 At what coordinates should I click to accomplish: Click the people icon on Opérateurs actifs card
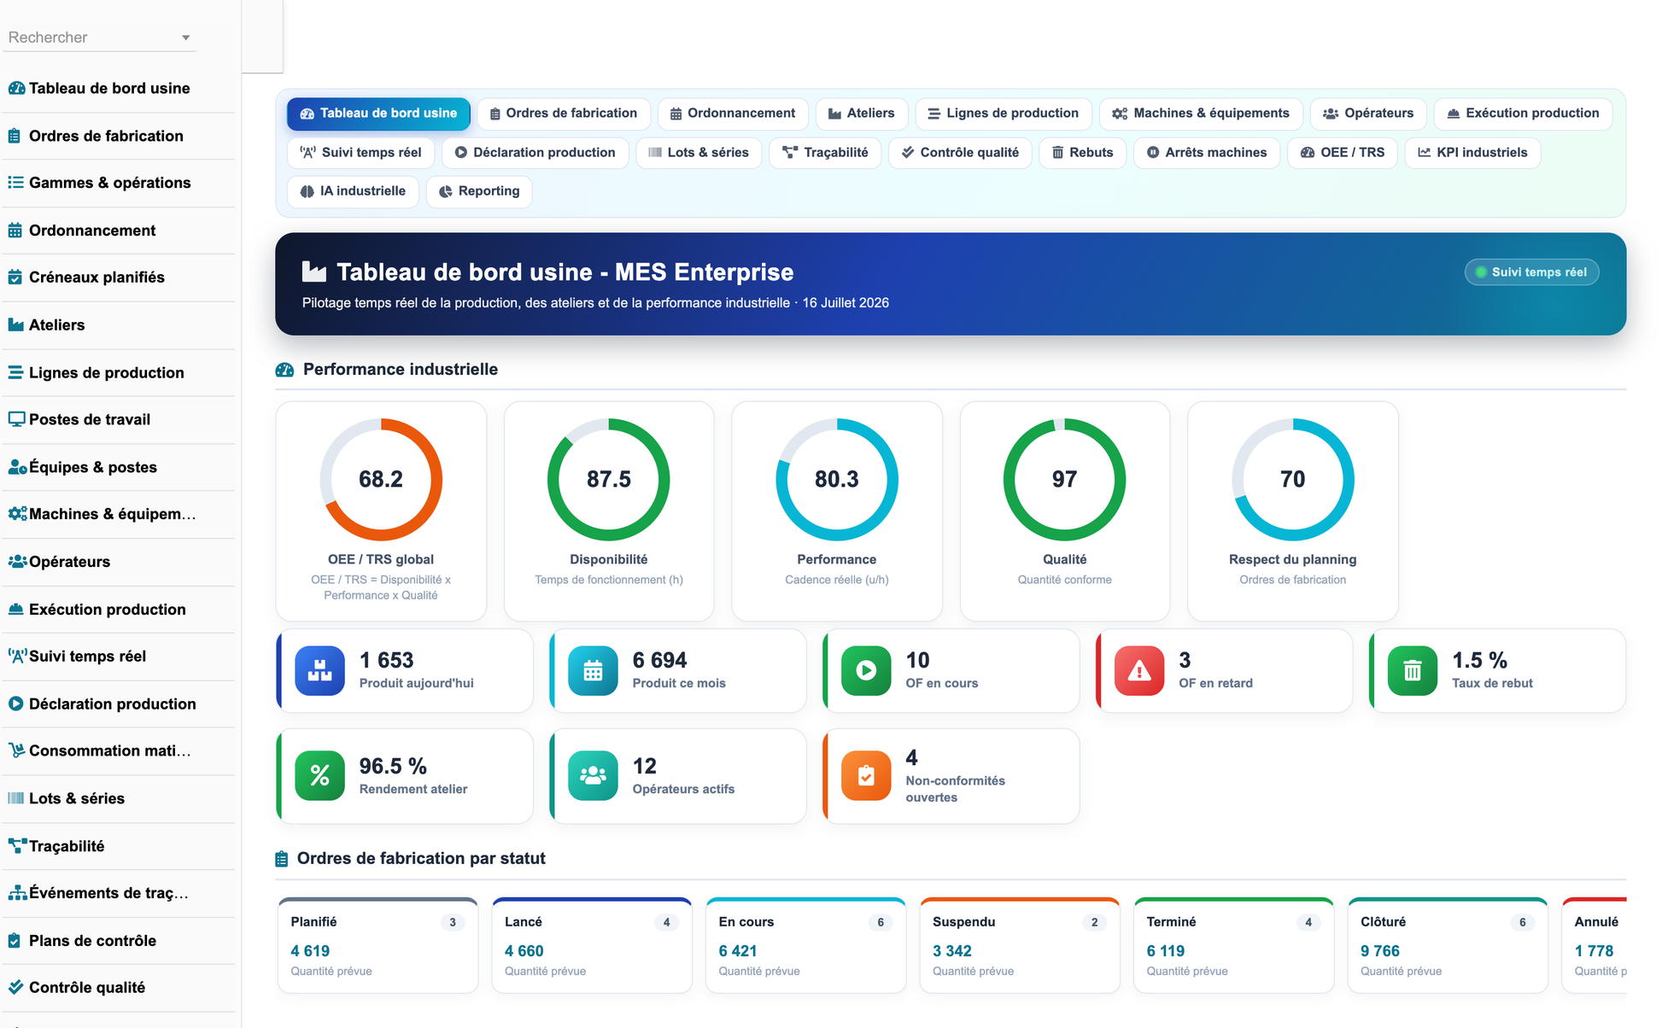593,775
